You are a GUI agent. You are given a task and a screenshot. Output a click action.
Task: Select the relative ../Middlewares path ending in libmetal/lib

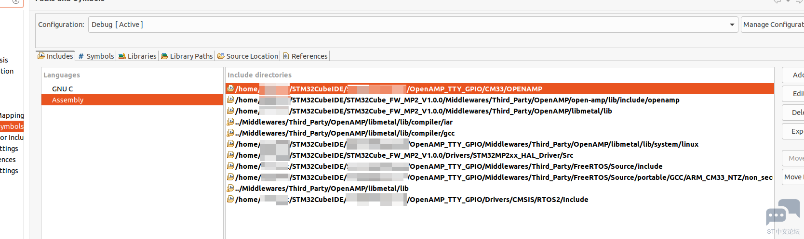[500, 189]
